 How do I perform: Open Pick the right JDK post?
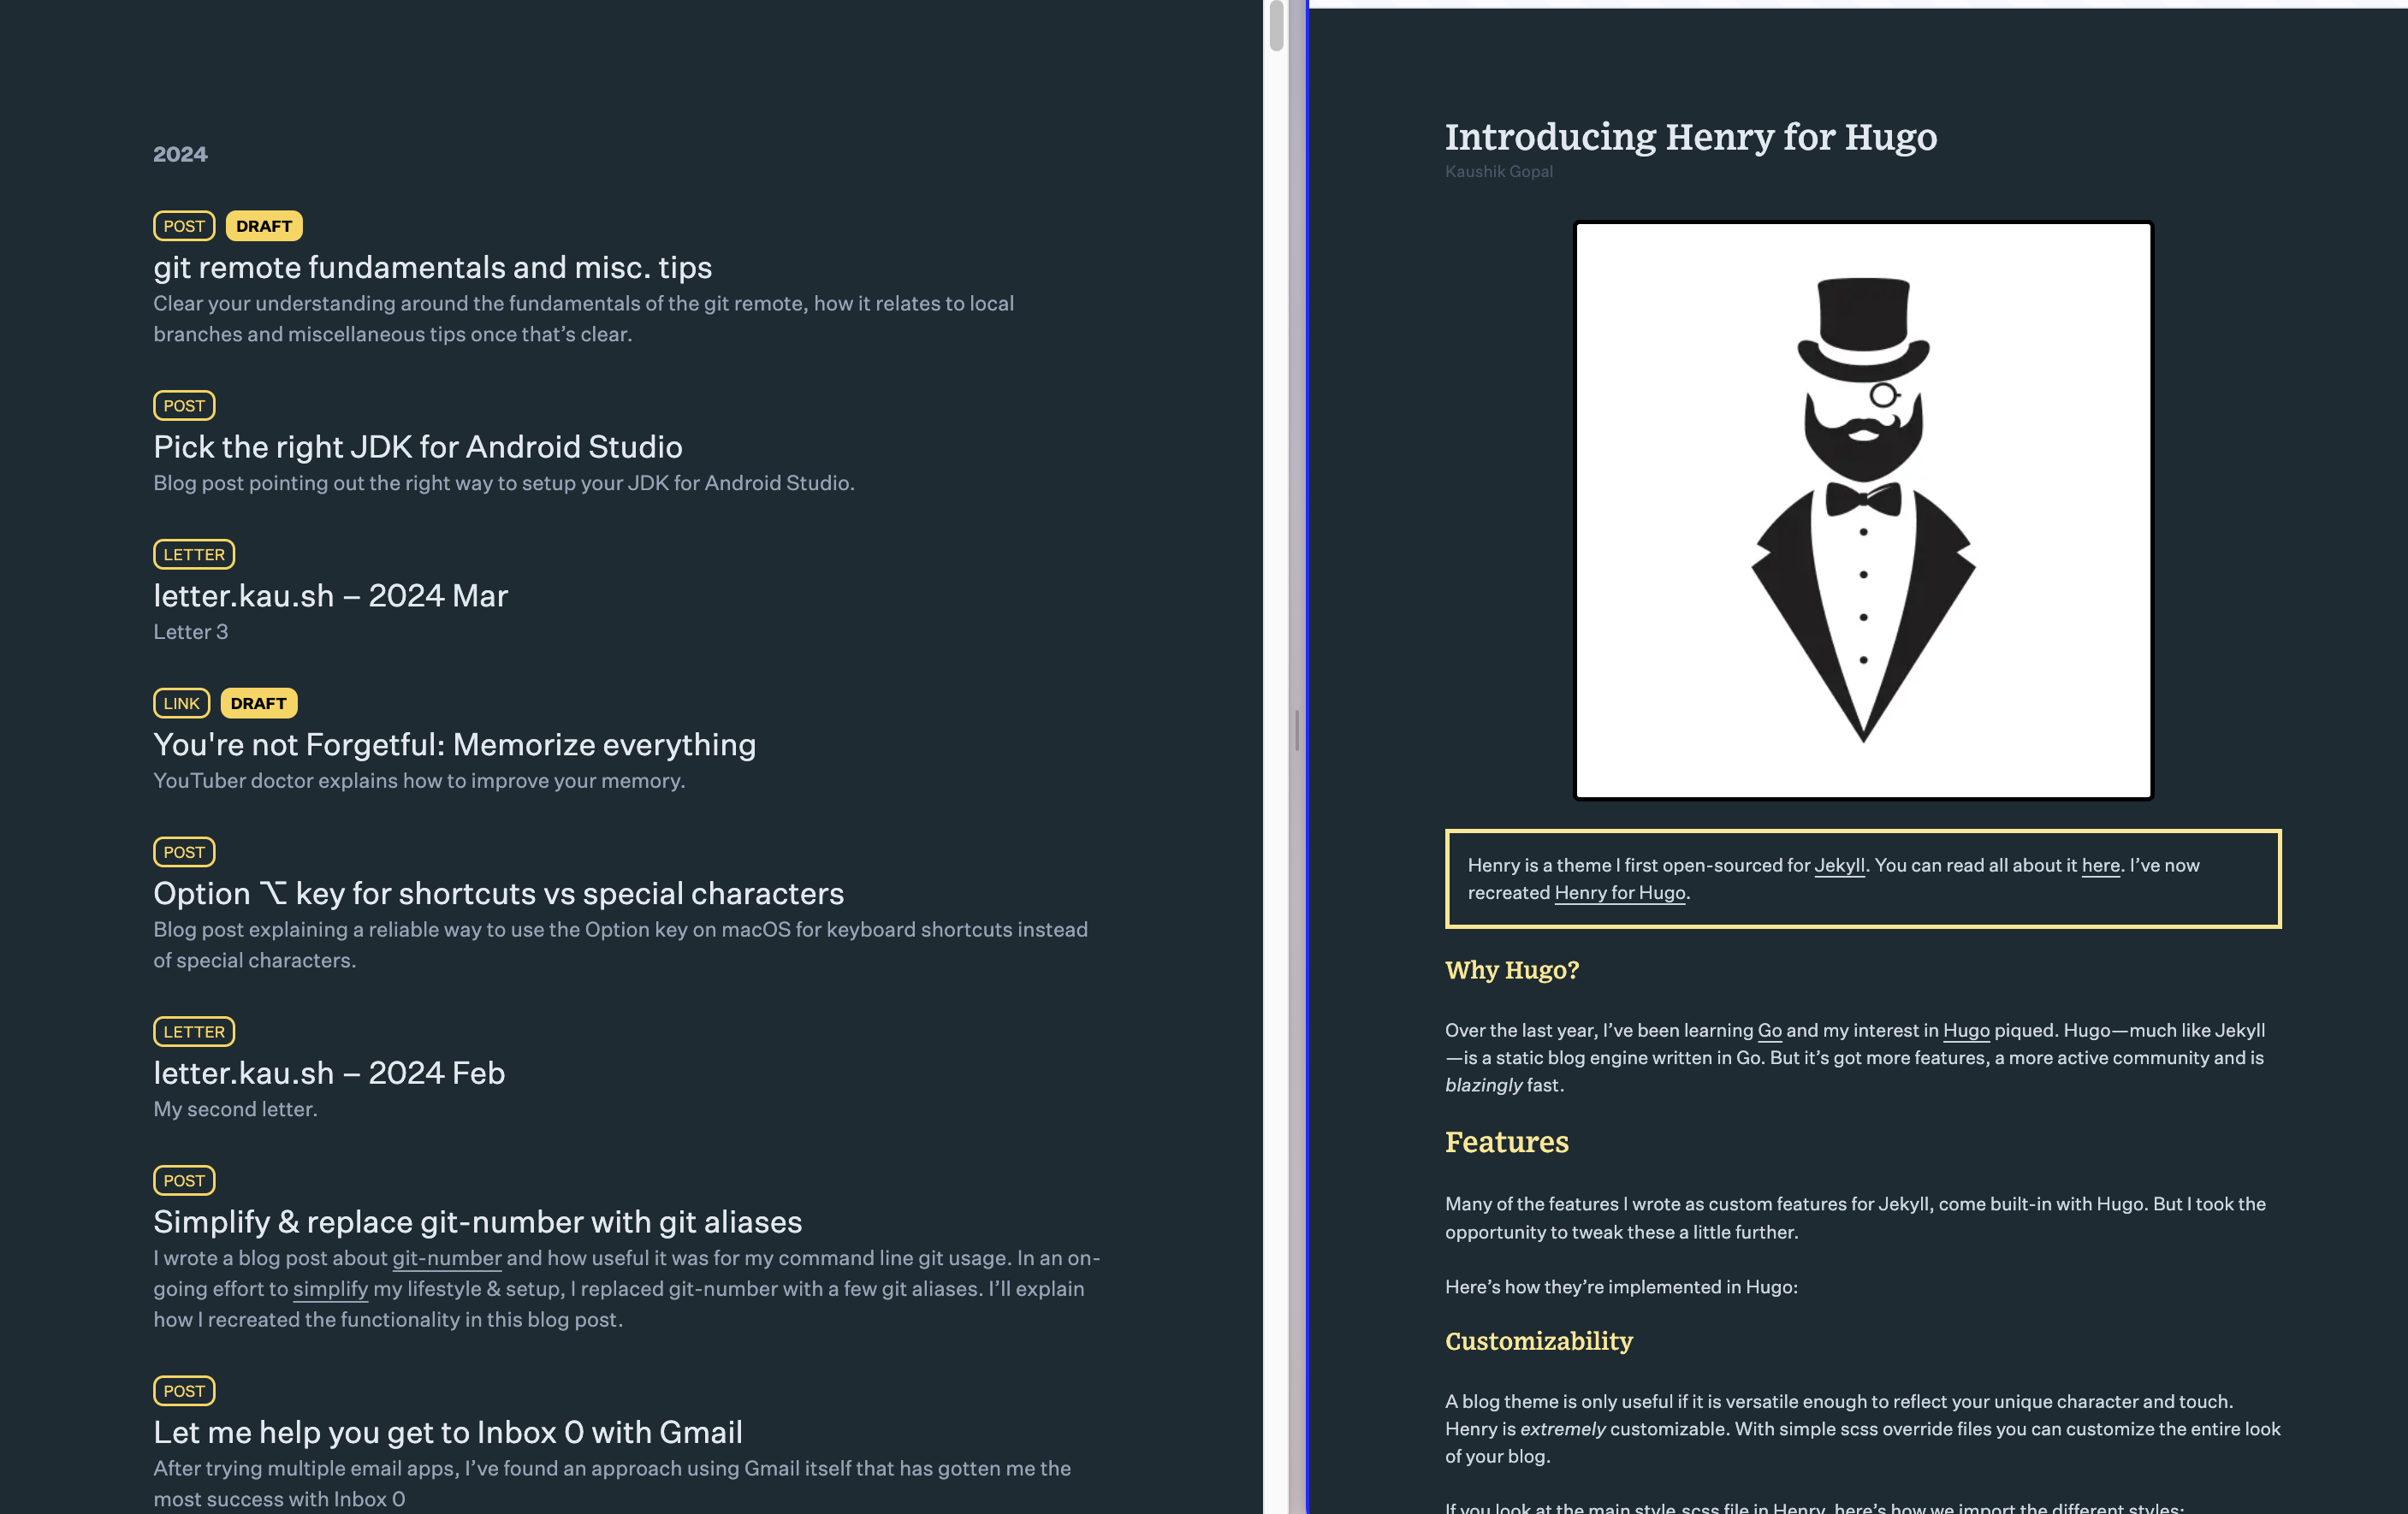pyautogui.click(x=417, y=447)
